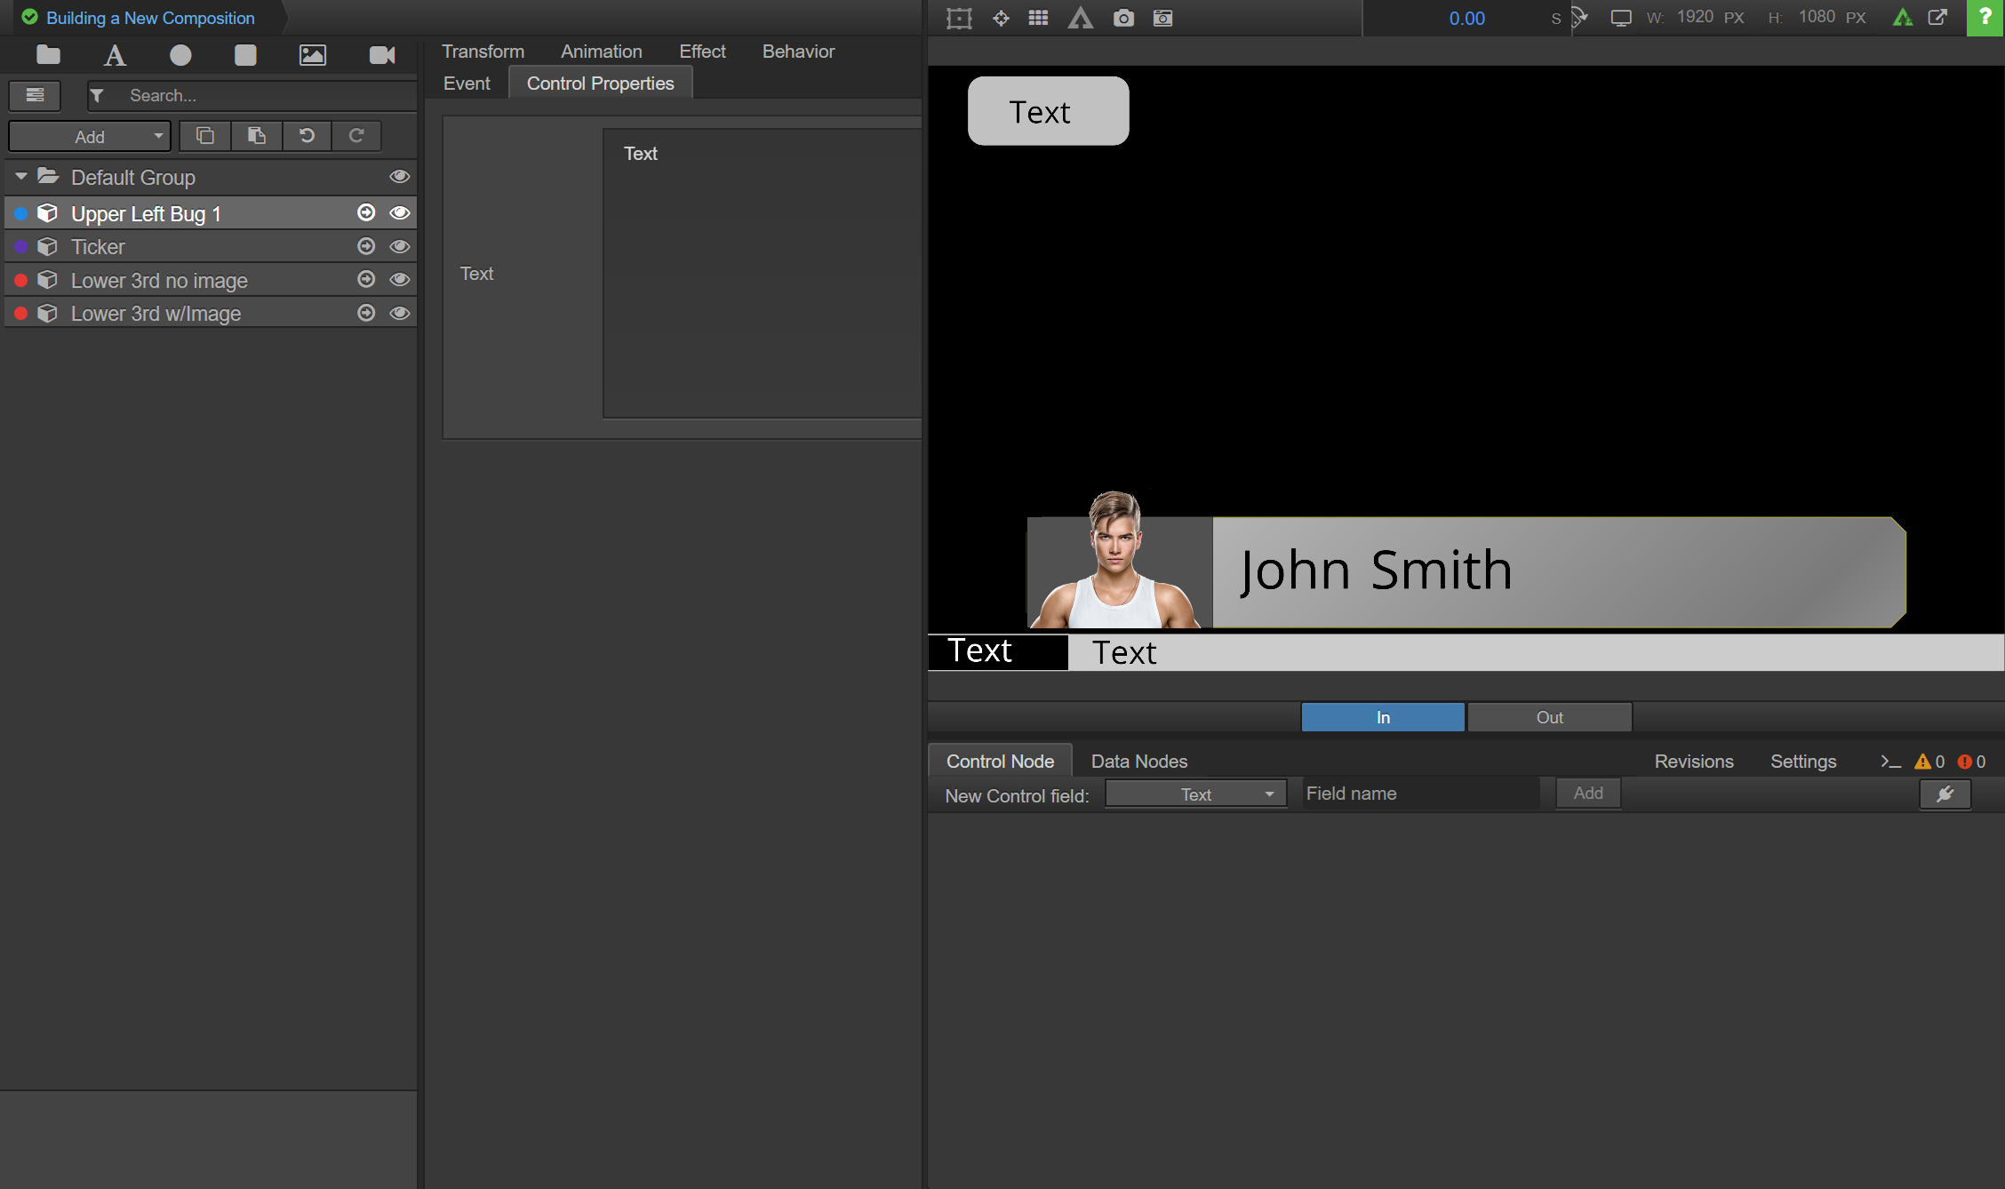The height and width of the screenshot is (1189, 2005).
Task: Click the image insert icon
Action: pyautogui.click(x=312, y=56)
